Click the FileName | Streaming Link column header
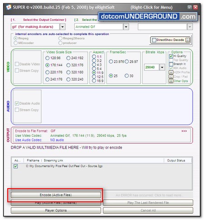This screenshot has width=204, height=220. (45, 160)
